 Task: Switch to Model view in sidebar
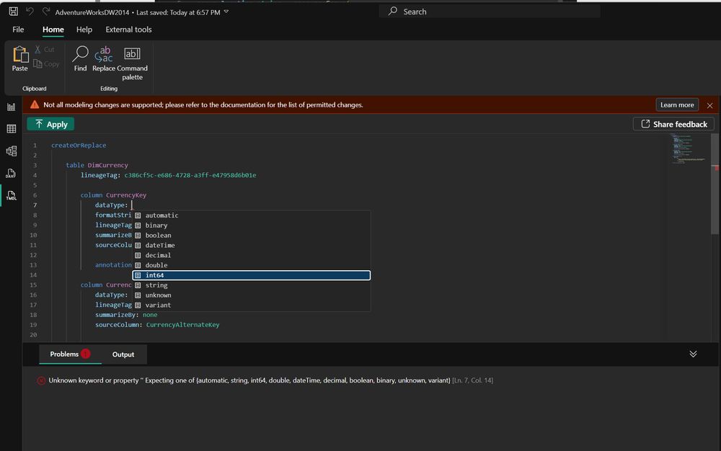tap(12, 151)
